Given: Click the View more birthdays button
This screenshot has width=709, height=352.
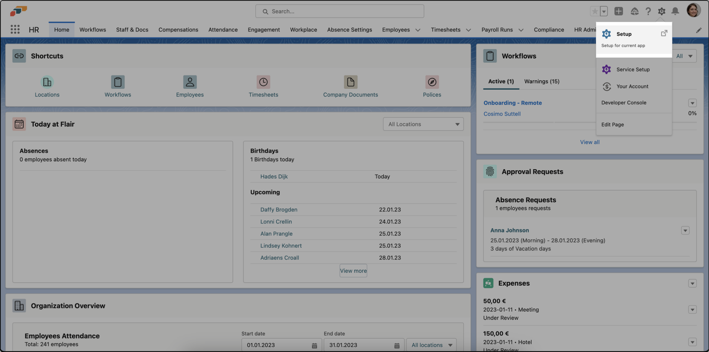Looking at the screenshot, I should coord(353,271).
